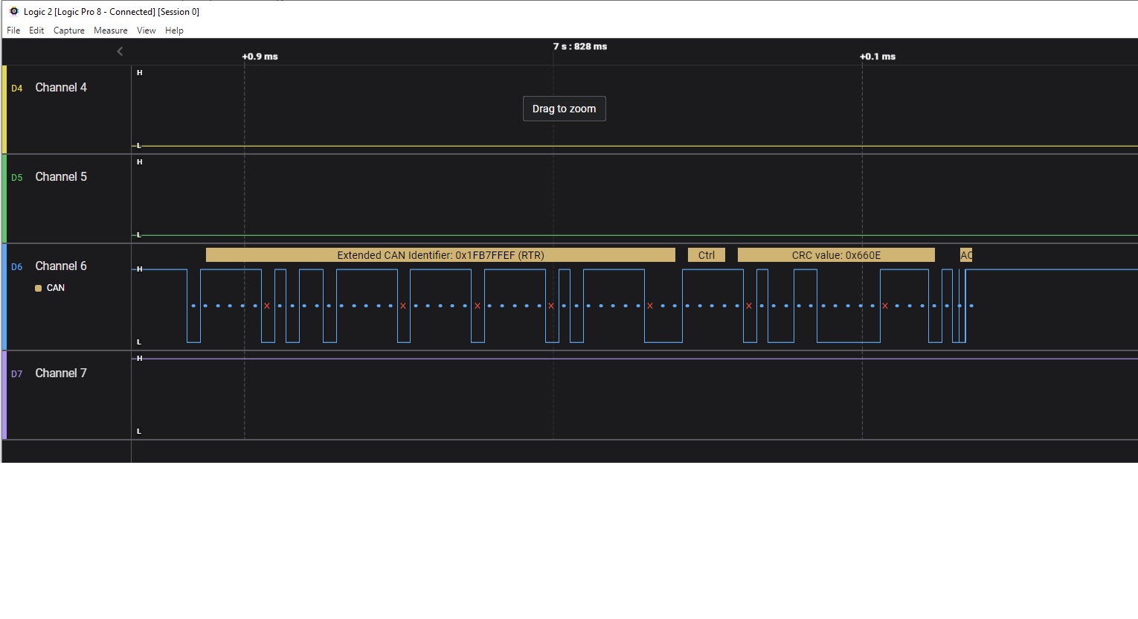This screenshot has height=619, width=1138.
Task: Click Channel 4's yellow color strip
Action: tap(3, 109)
